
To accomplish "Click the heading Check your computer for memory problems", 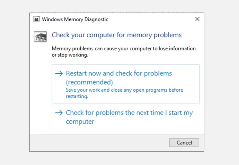I will pos(117,35).
